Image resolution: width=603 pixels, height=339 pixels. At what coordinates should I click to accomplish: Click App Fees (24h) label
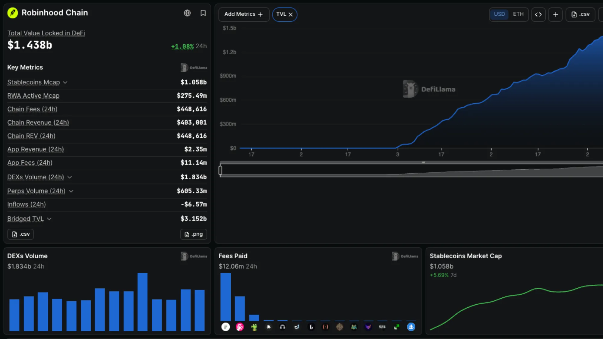[x=30, y=163]
